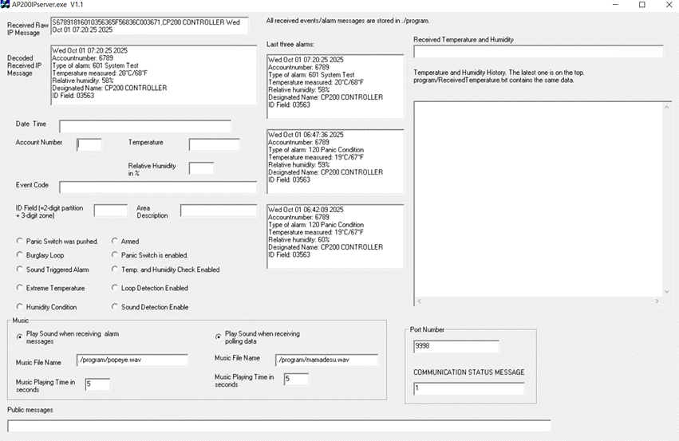Click the history list left scroll arrow

(419, 301)
